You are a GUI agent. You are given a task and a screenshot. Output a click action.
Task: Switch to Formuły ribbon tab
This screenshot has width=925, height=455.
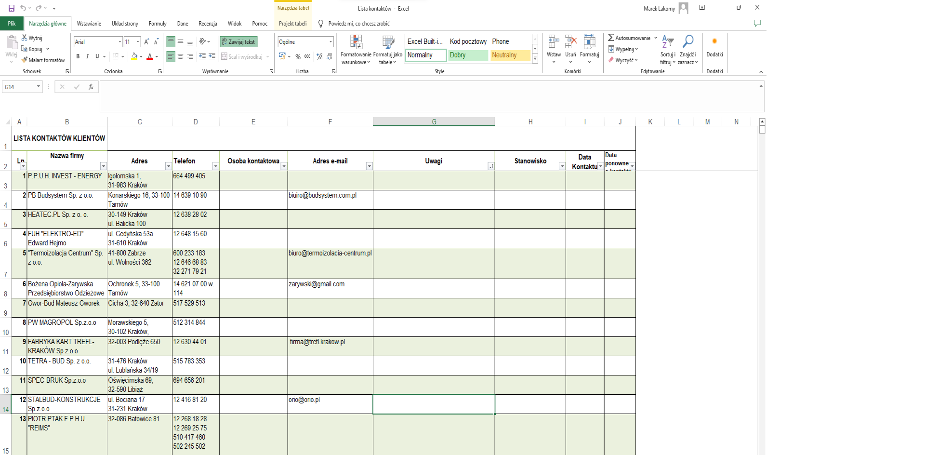(x=158, y=23)
